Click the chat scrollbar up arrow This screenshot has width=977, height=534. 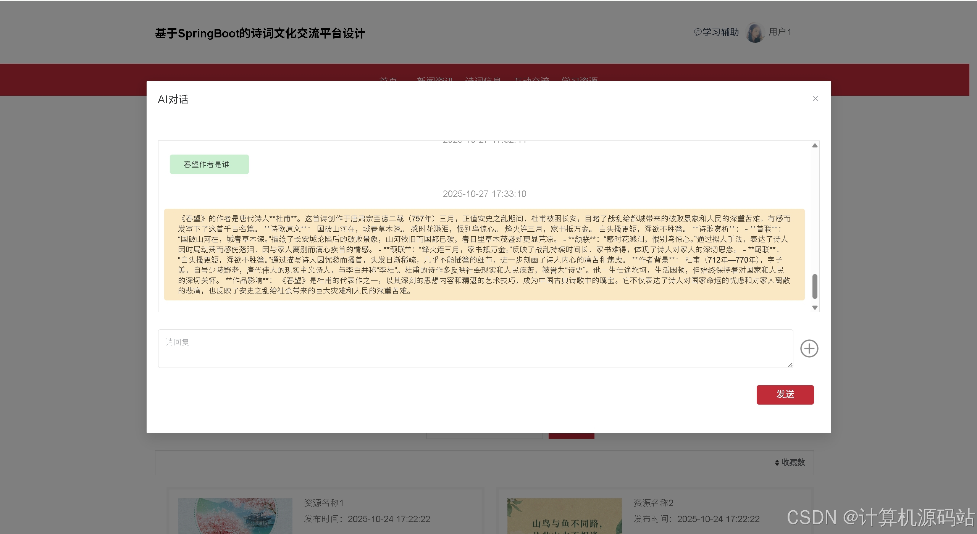(x=815, y=145)
